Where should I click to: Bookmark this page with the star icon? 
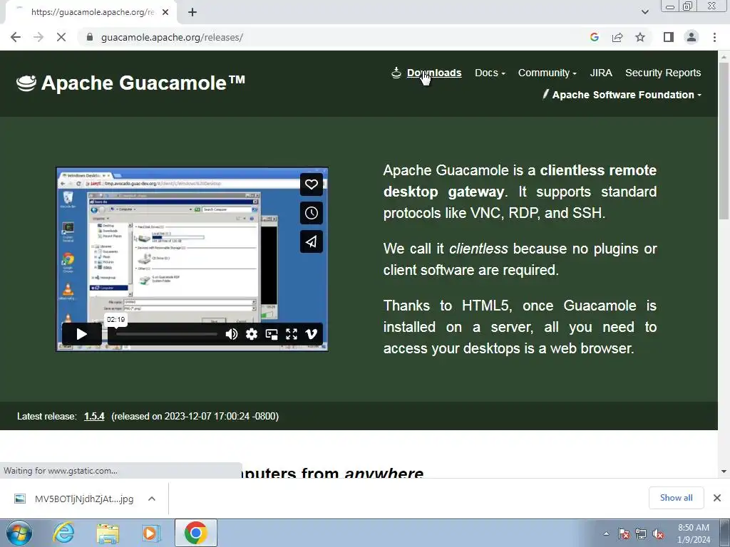coord(640,37)
